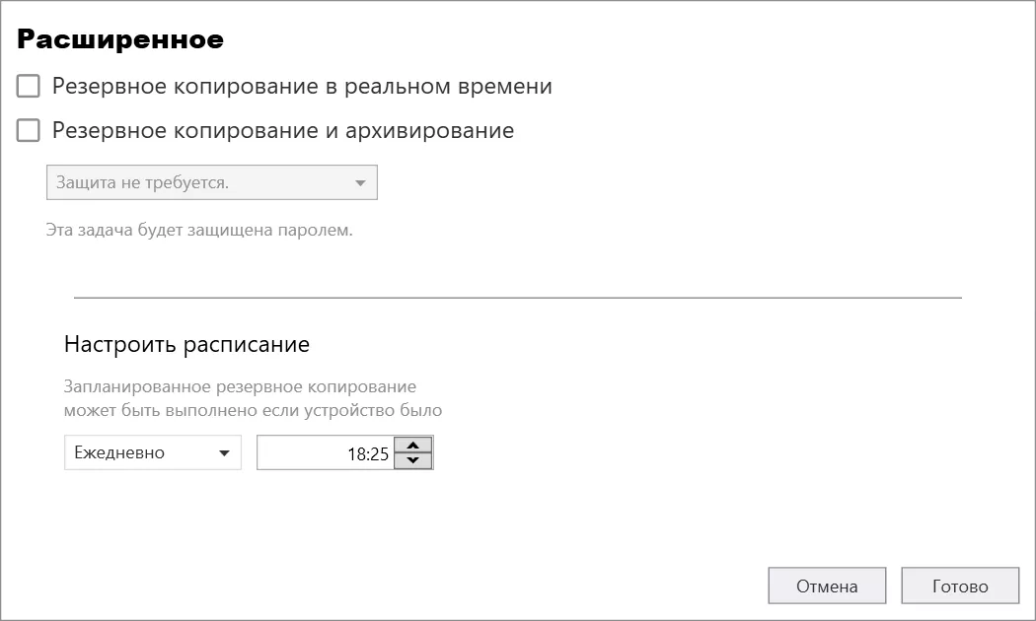The height and width of the screenshot is (621, 1036).
Task: Click the 'Резервное копирование в реальном времени' label
Action: coord(302,87)
